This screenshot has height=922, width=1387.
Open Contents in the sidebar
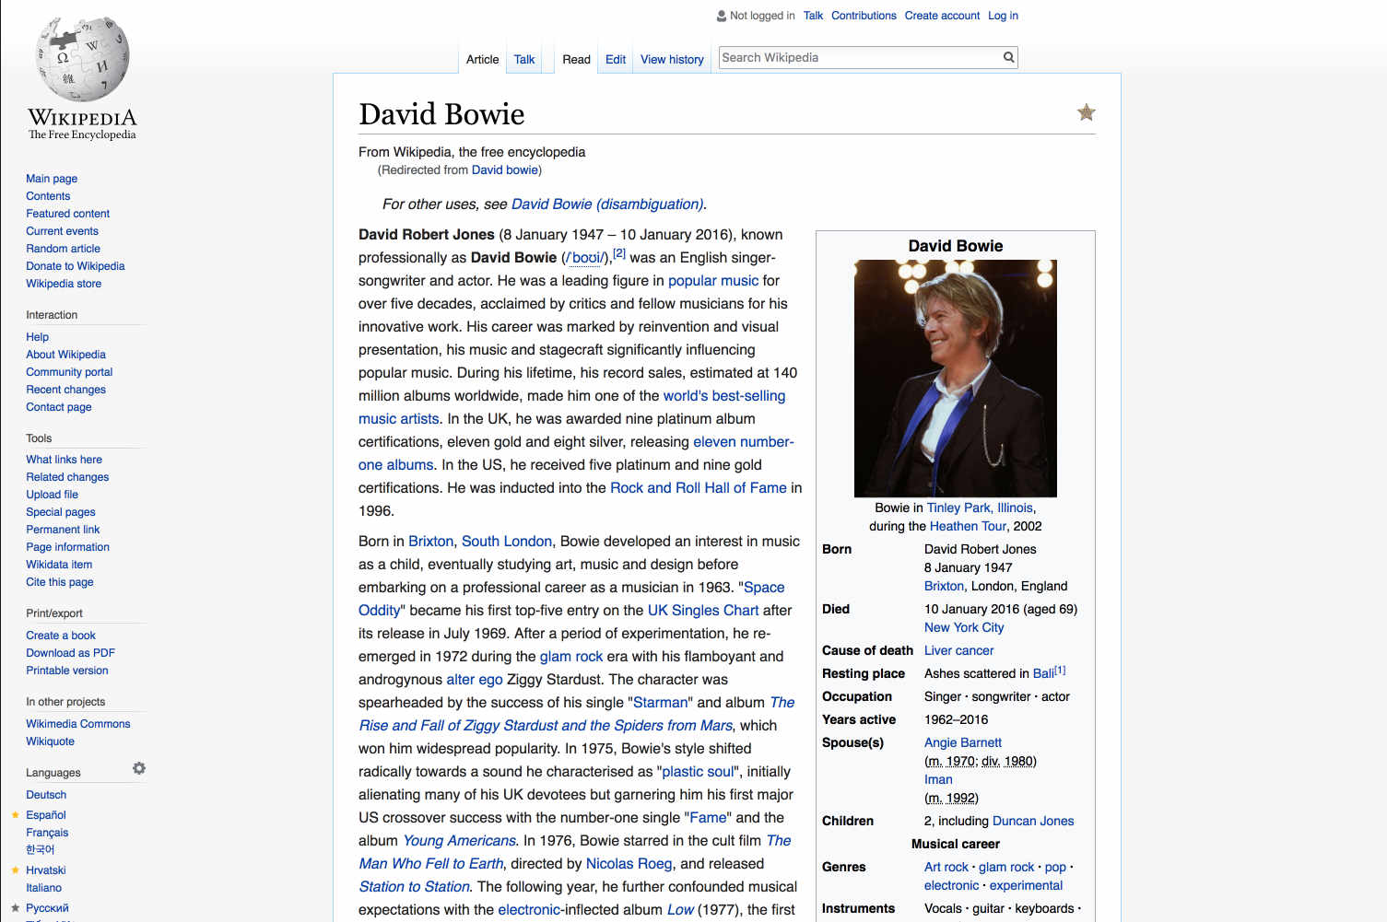[x=48, y=196]
